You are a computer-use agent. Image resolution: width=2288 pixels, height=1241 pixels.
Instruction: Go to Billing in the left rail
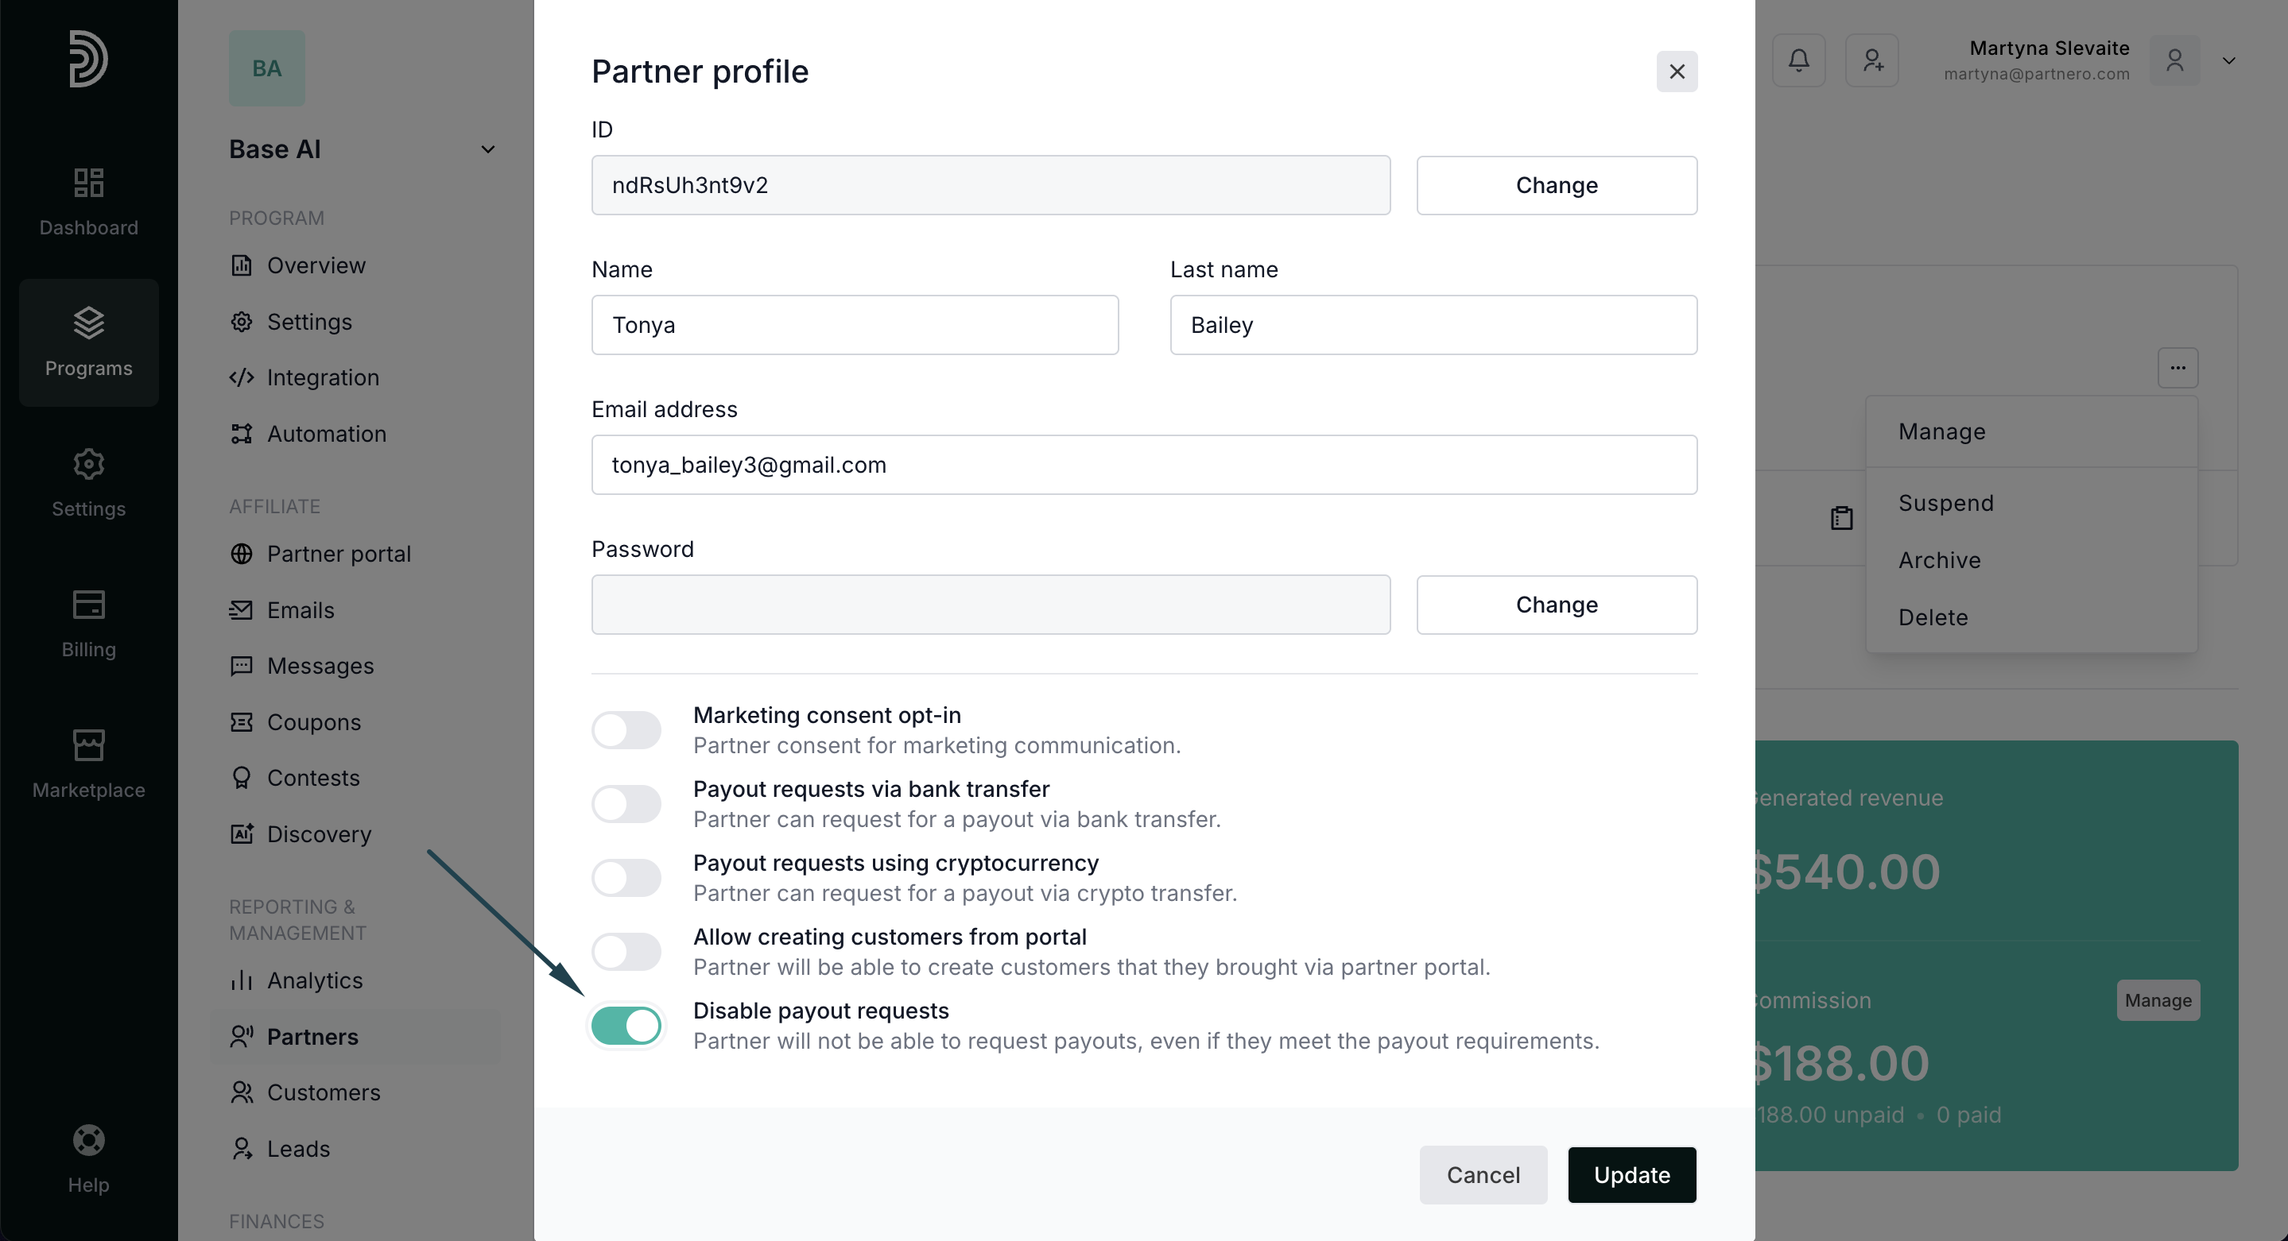pos(89,623)
